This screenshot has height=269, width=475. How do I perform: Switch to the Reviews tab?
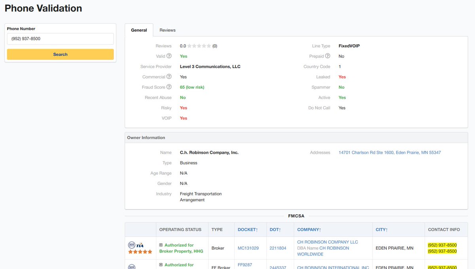tap(167, 30)
